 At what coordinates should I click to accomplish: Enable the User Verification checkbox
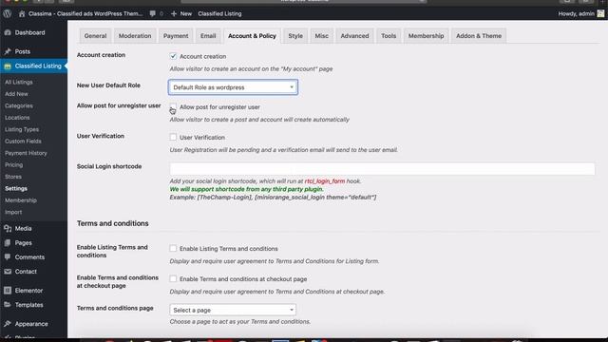(x=173, y=137)
